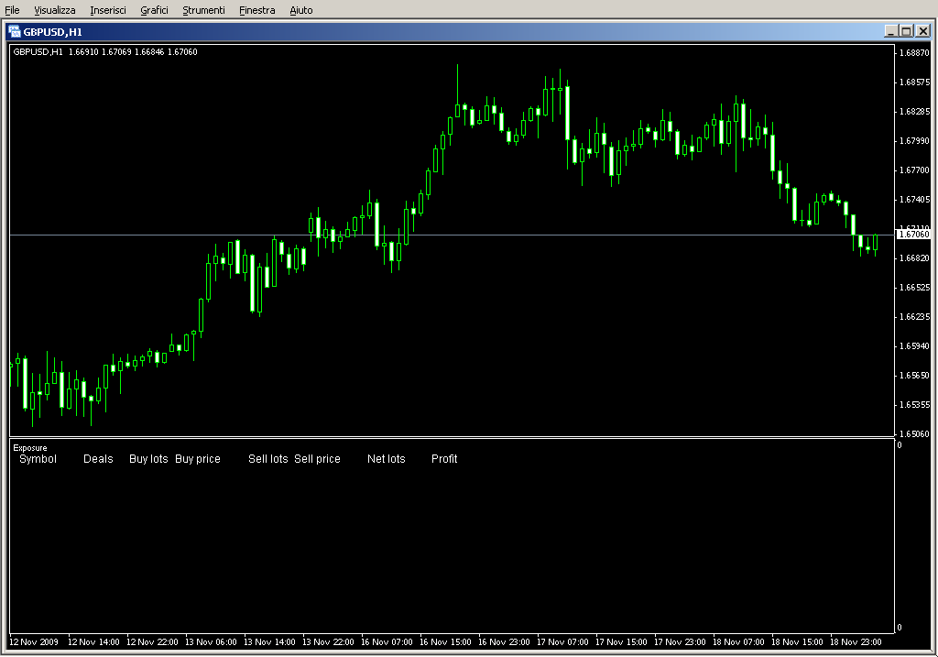938x657 pixels.
Task: Maximize the GBPUSD,H1 chart window
Action: pyautogui.click(x=906, y=31)
